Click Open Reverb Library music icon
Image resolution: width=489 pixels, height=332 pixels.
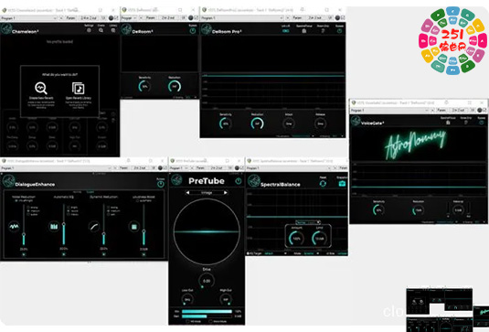79,88
